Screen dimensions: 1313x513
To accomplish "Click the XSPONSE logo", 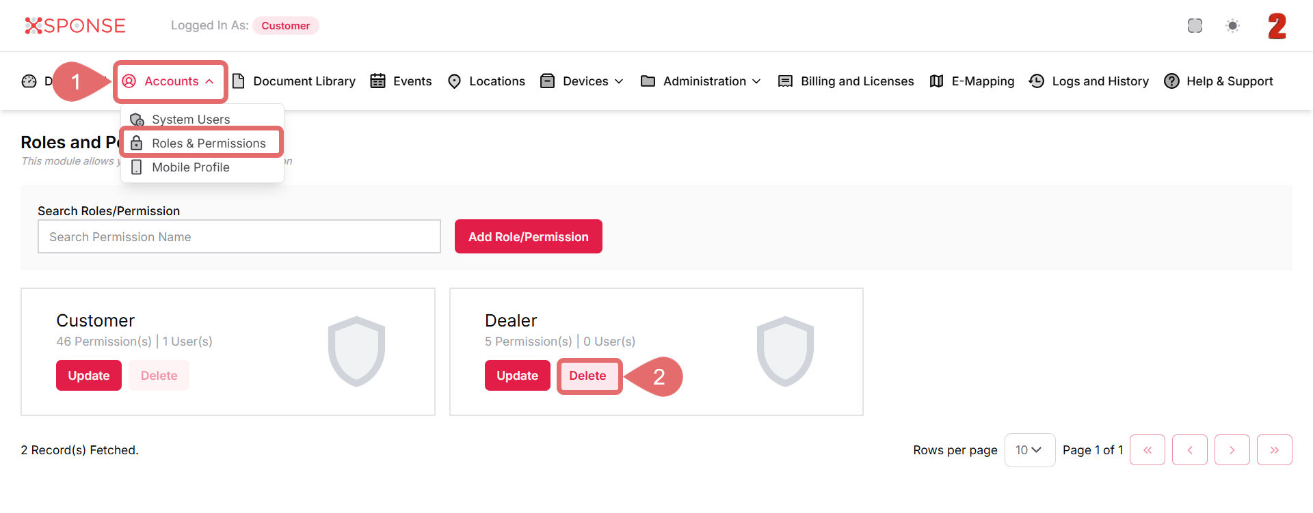I will [x=75, y=26].
